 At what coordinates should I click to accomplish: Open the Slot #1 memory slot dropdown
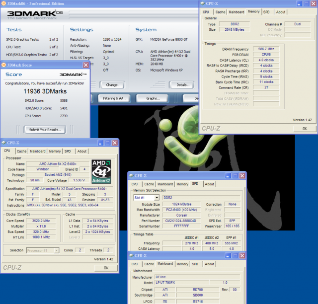point(157,198)
